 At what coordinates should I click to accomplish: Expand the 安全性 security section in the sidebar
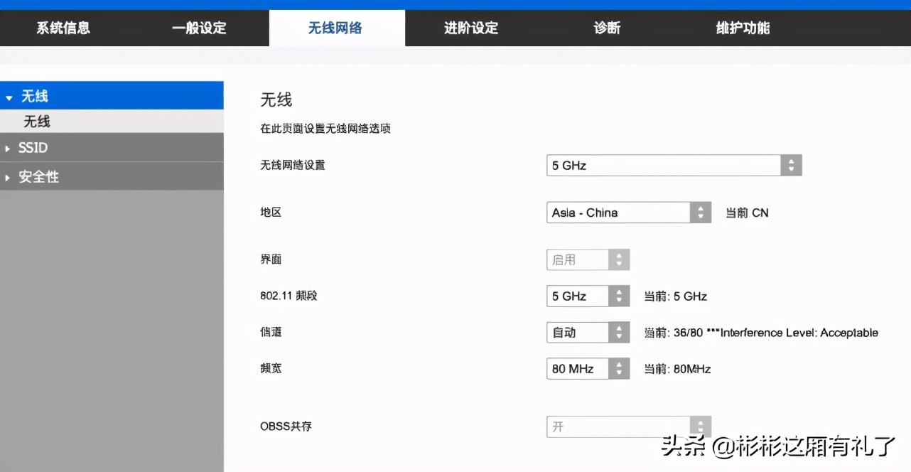pos(38,176)
